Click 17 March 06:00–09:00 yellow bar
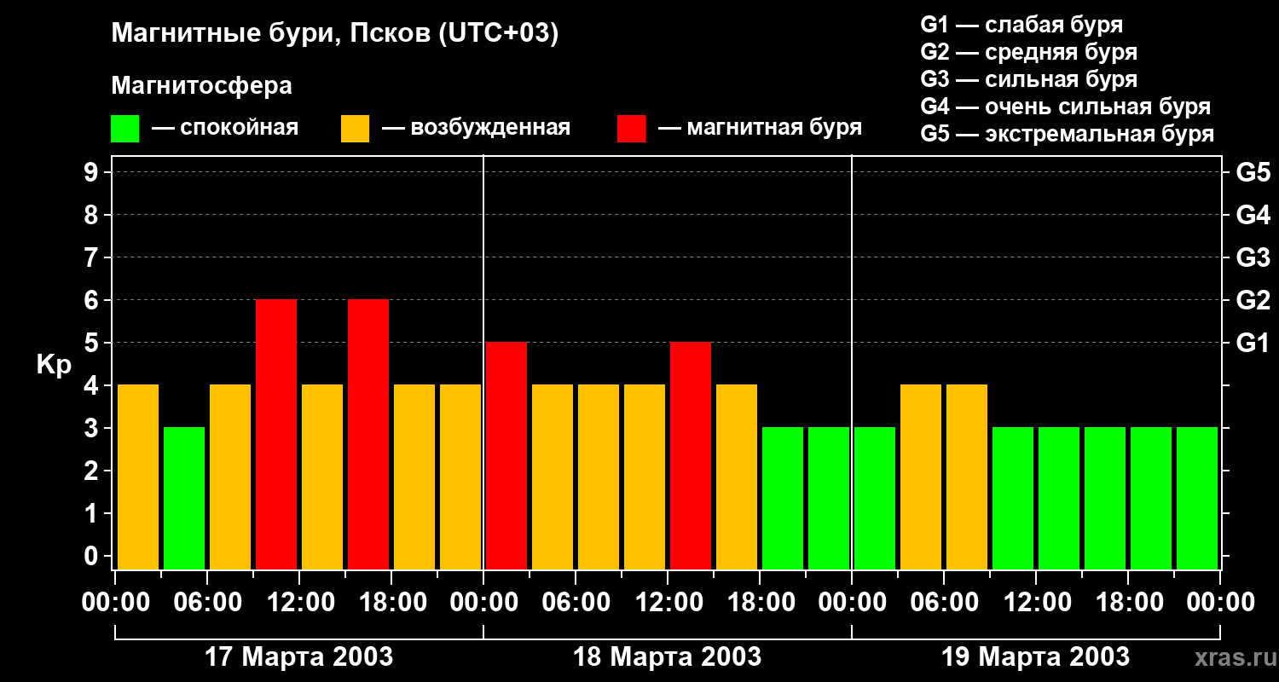This screenshot has width=1279, height=682. pos(230,477)
